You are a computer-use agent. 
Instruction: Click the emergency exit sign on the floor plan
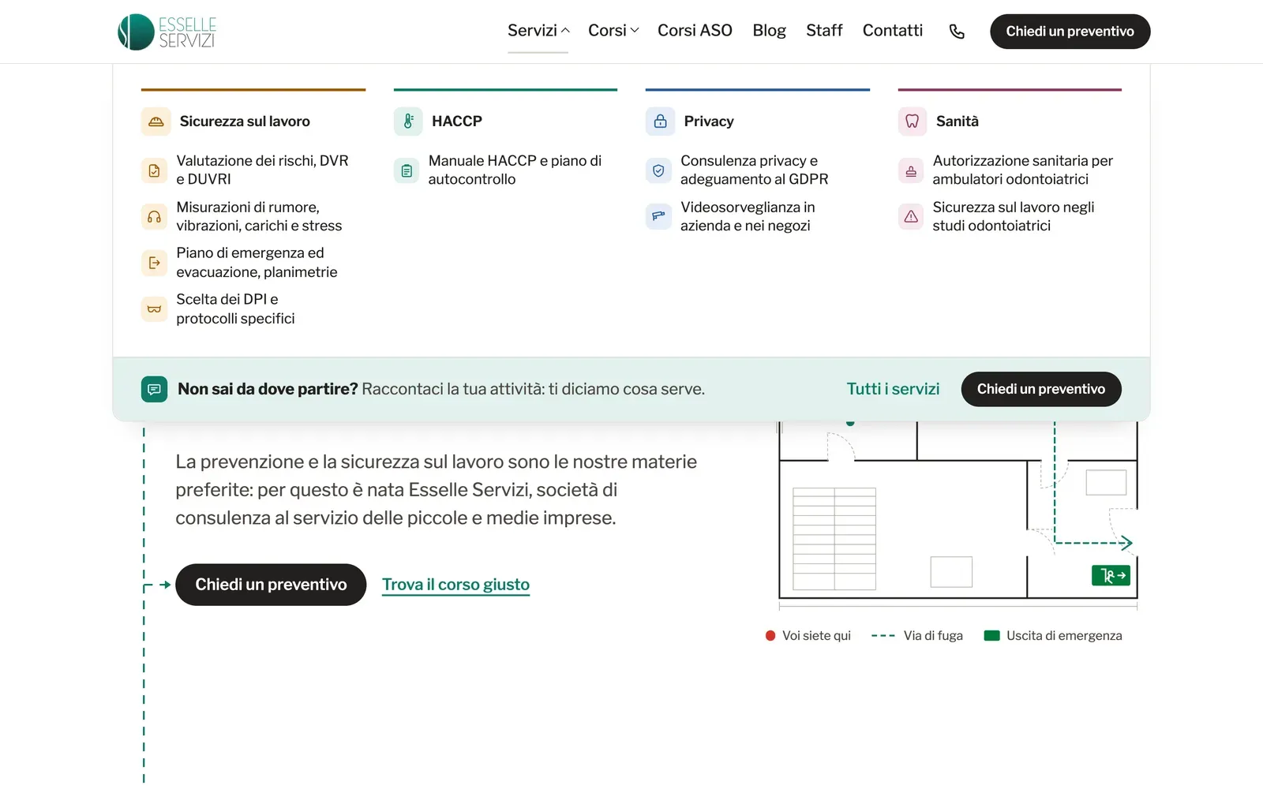tap(1111, 575)
